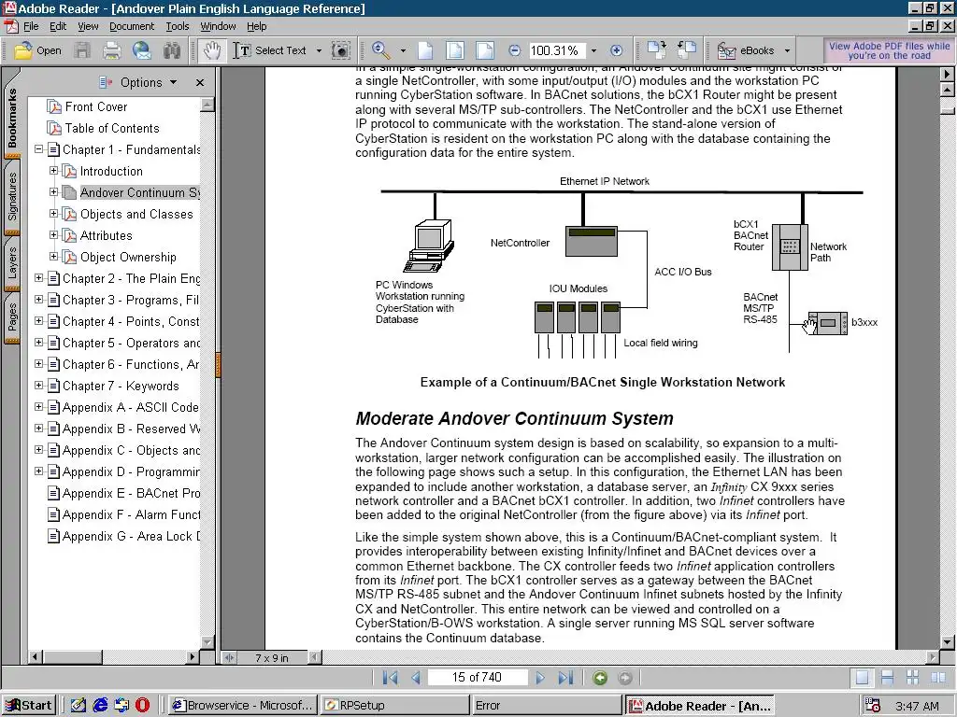
Task: Select Appendix G - Area Lock bookmark
Action: coord(131,536)
